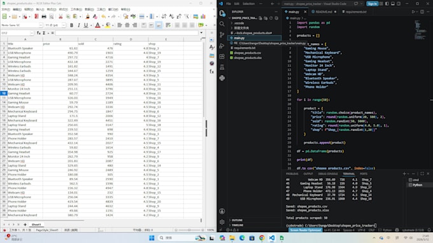Click New File icon in Explorer header

(260, 18)
